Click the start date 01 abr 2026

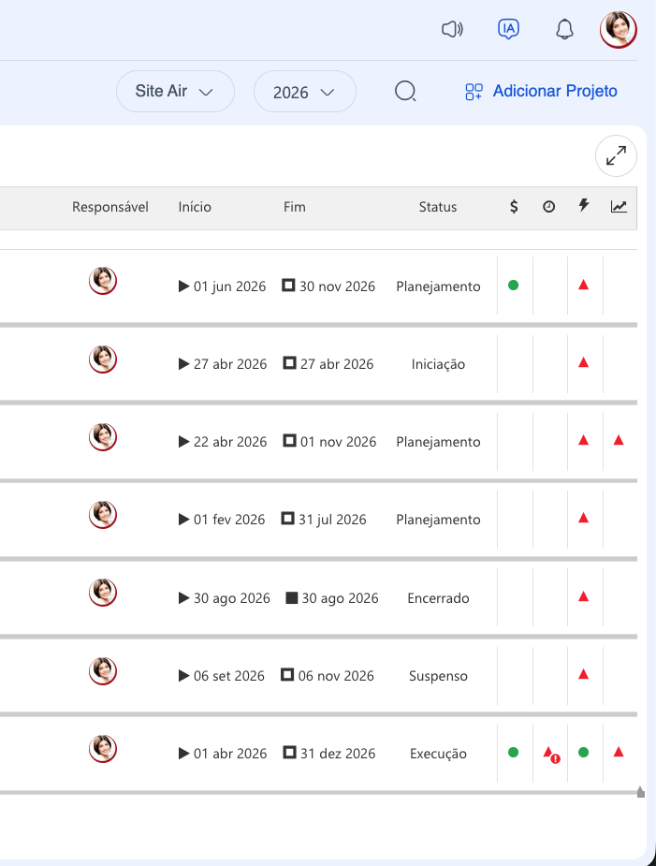point(230,754)
